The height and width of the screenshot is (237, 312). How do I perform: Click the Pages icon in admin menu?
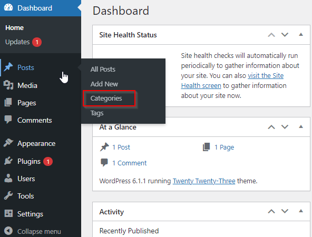coord(8,102)
